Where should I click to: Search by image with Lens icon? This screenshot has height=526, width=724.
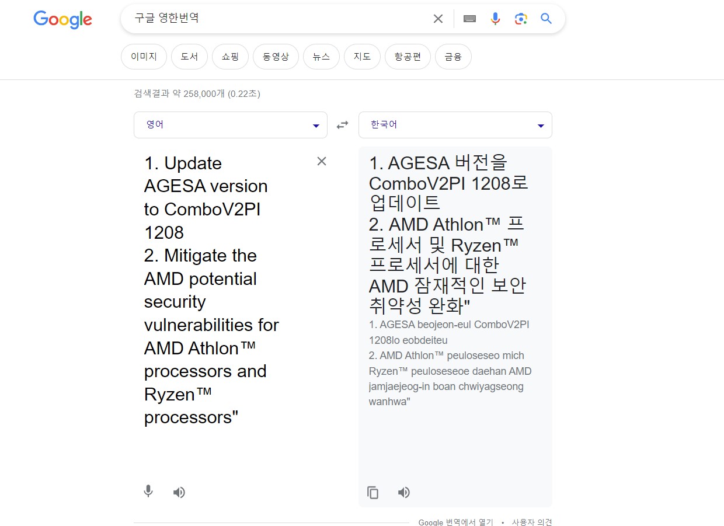(521, 19)
